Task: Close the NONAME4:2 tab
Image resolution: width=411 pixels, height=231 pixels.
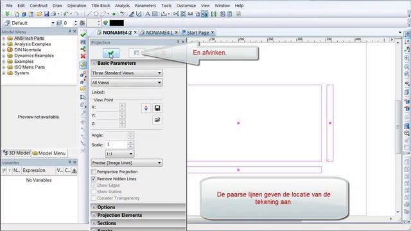Action: coord(136,32)
